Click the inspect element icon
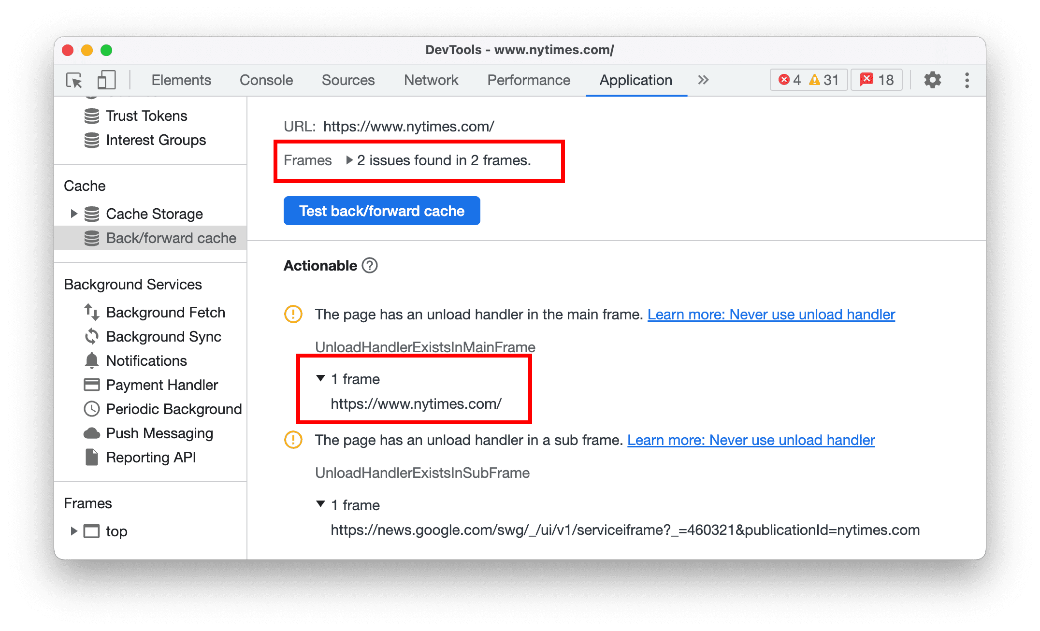 (74, 80)
